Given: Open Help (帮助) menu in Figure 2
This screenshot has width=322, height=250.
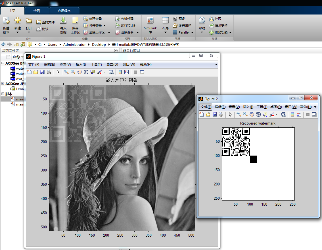Looking at the screenshot, I should point(306,107).
